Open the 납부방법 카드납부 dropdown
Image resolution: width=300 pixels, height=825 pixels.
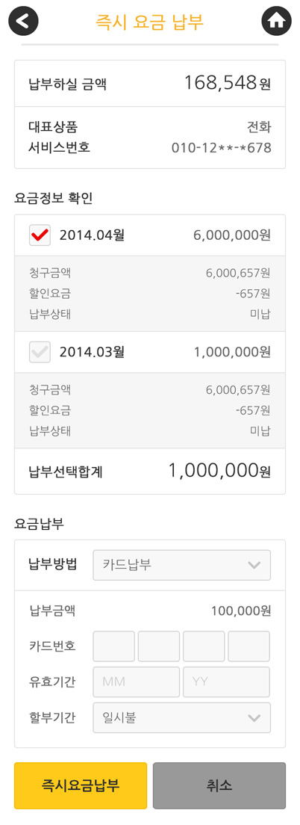point(182,565)
